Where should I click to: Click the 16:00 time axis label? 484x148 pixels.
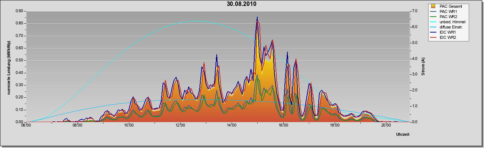283,125
